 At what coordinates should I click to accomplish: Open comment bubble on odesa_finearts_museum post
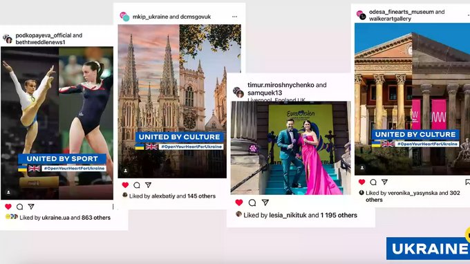point(373,182)
